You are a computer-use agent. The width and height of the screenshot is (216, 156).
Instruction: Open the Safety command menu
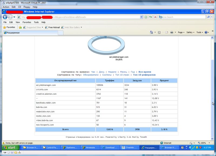coord(190,32)
